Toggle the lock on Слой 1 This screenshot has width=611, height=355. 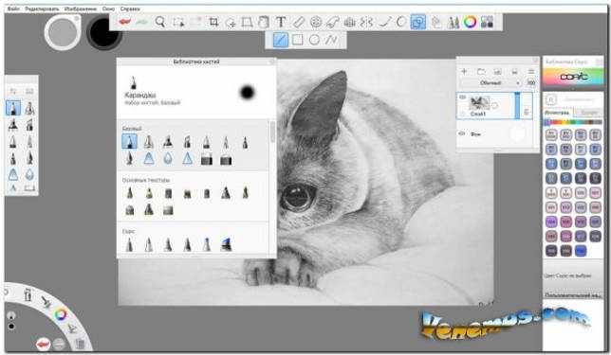point(527,112)
